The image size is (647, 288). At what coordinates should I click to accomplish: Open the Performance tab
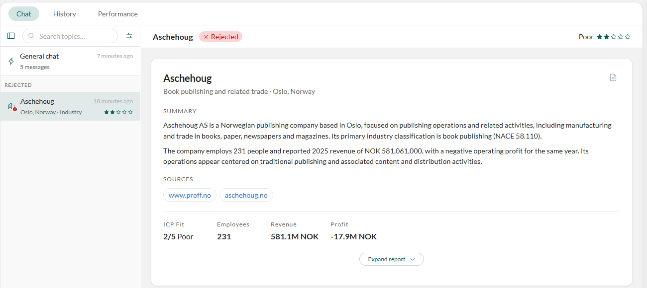coord(118,14)
